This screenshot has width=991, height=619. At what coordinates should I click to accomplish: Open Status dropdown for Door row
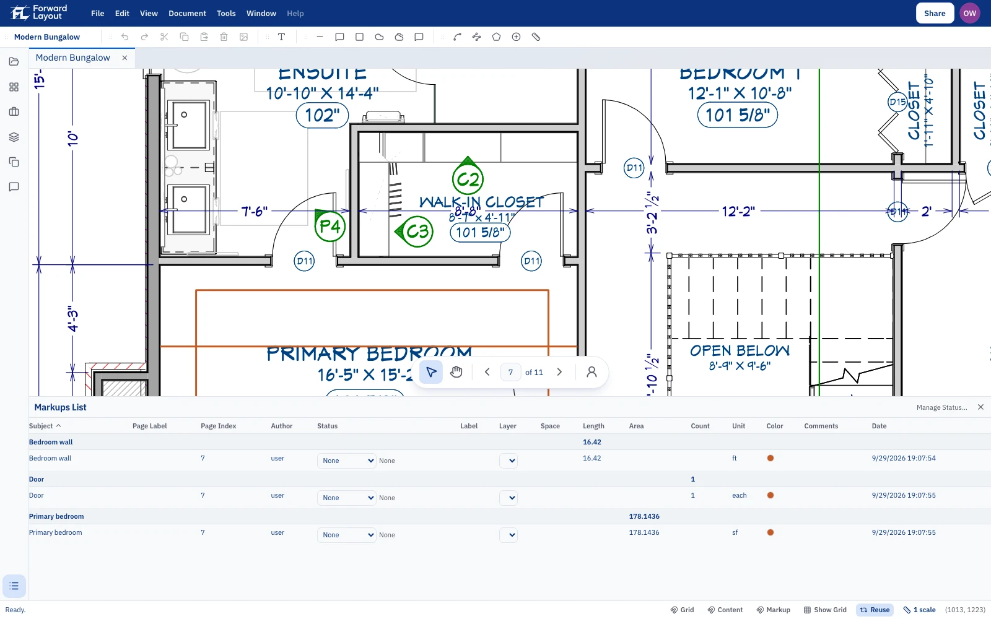tap(347, 498)
